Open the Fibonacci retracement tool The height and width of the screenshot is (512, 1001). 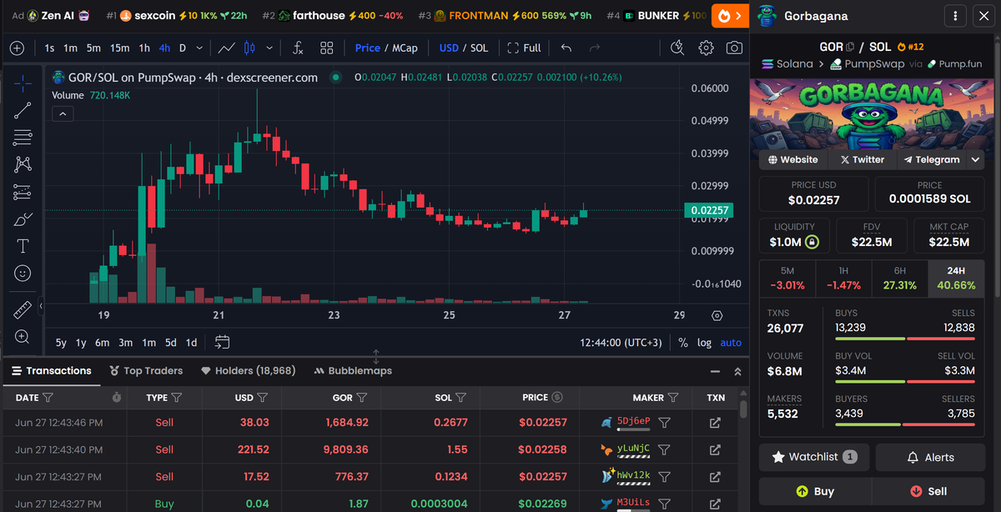pyautogui.click(x=23, y=137)
